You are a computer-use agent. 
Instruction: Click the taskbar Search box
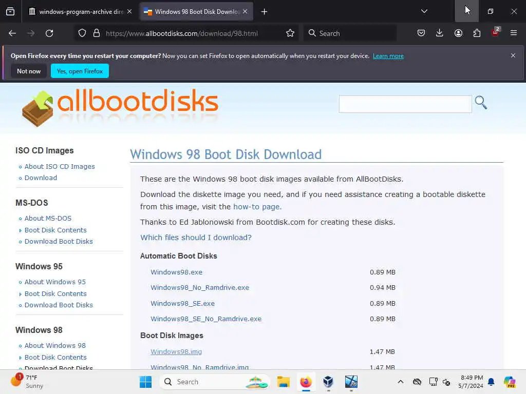pos(215,382)
